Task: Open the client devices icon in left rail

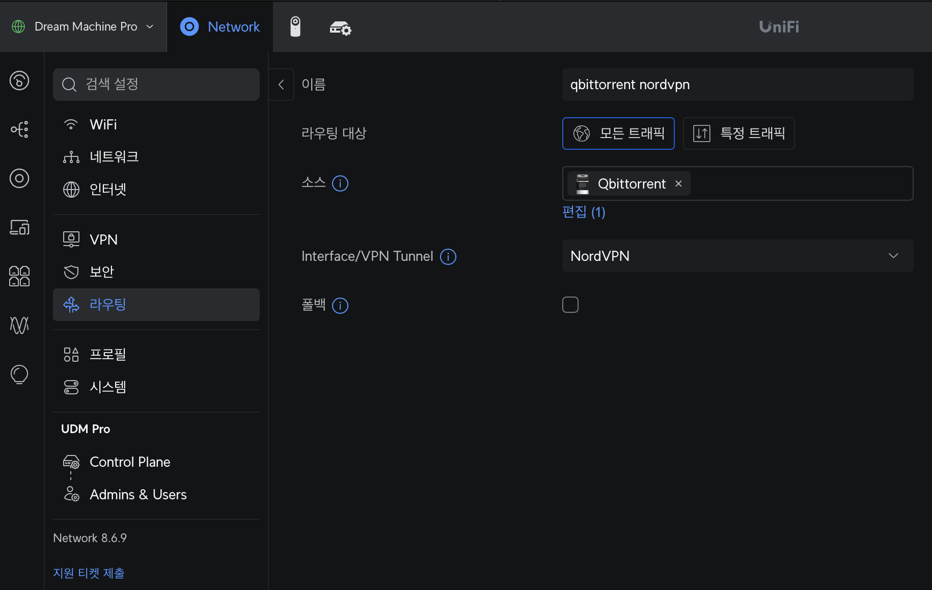Action: [x=19, y=227]
